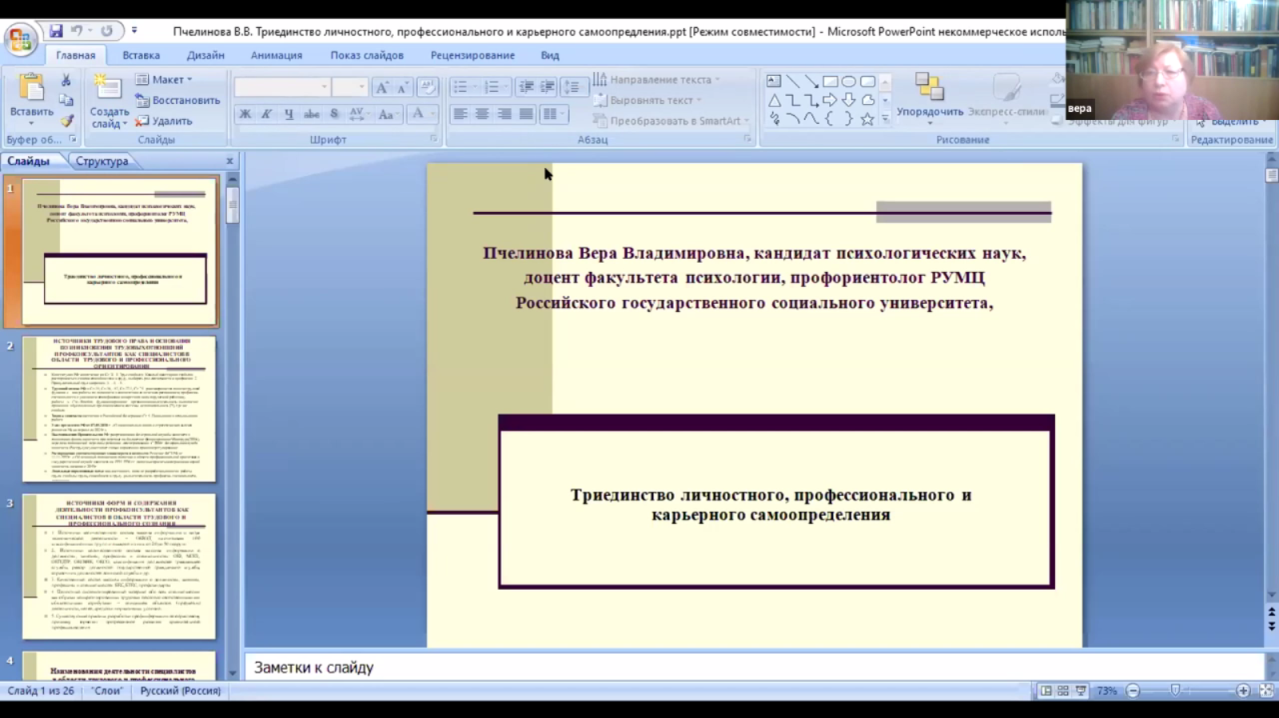This screenshot has height=718, width=1279.
Task: Open the Макет layout dropdown
Action: [x=164, y=79]
